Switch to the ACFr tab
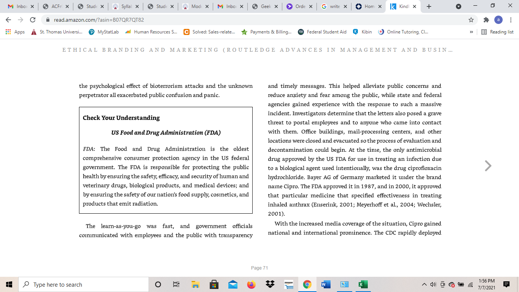519x292 pixels. pyautogui.click(x=55, y=6)
